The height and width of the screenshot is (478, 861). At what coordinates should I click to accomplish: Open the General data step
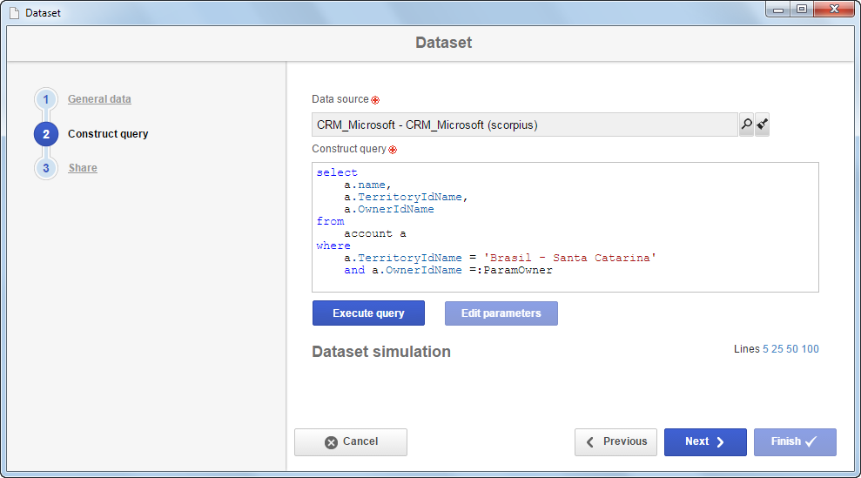[99, 99]
